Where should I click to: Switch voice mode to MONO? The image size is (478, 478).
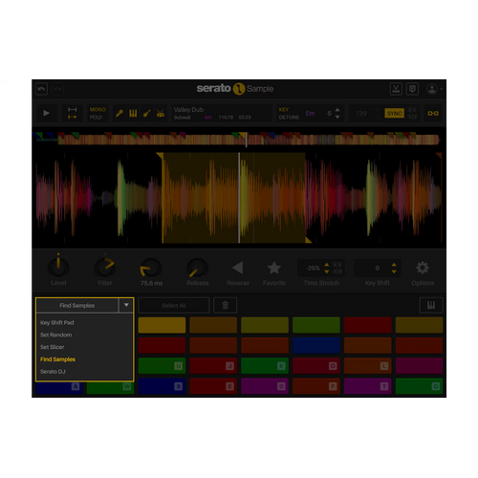pos(98,110)
